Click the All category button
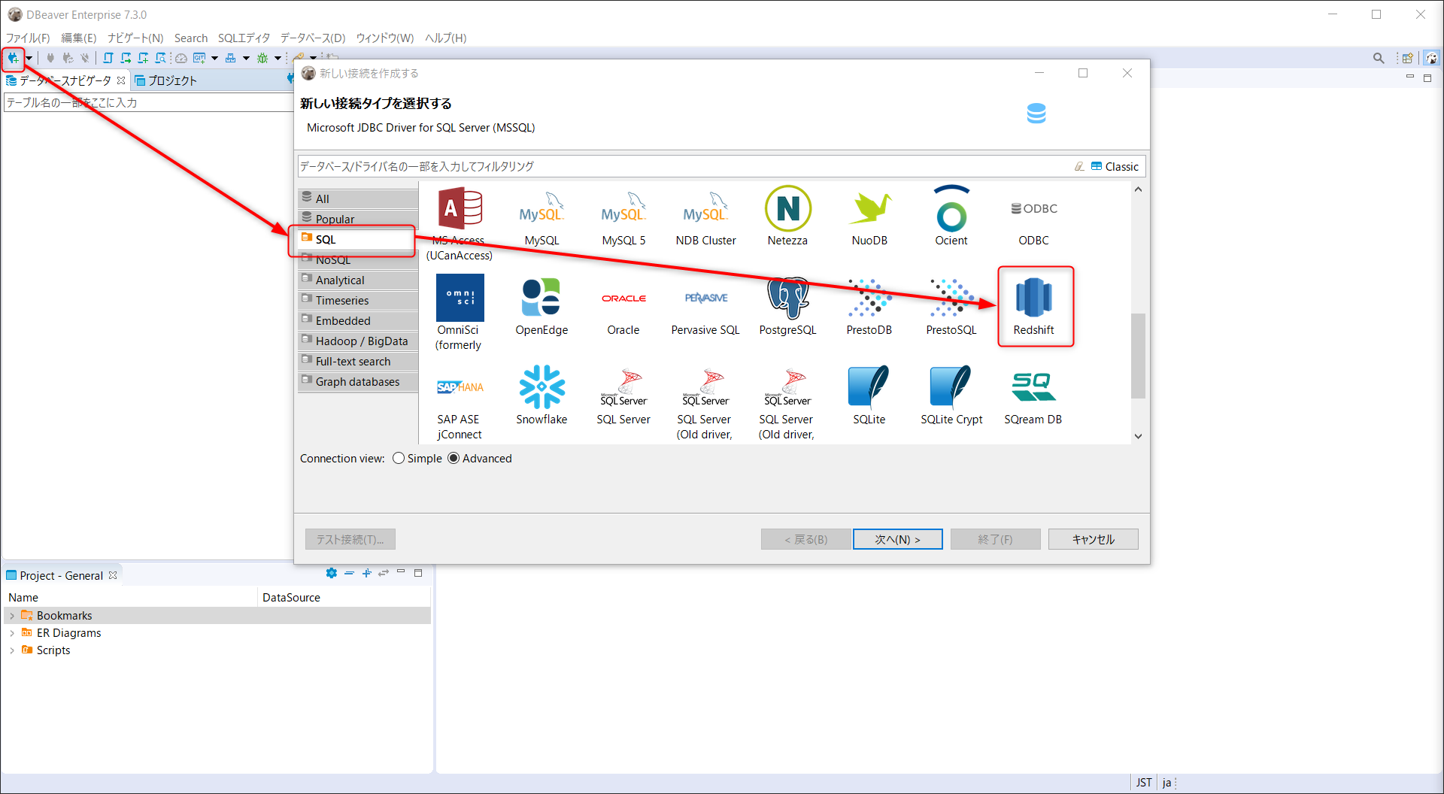Viewport: 1444px width, 794px height. [x=358, y=198]
